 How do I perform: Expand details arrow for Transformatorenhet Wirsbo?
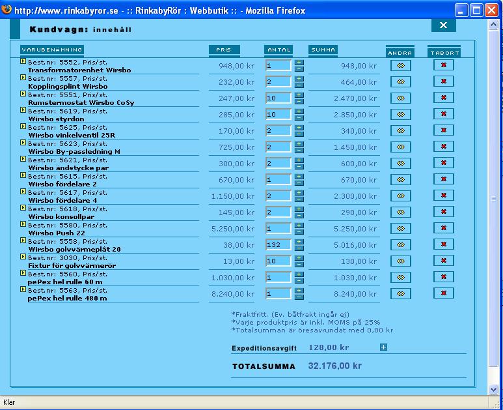click(x=23, y=61)
